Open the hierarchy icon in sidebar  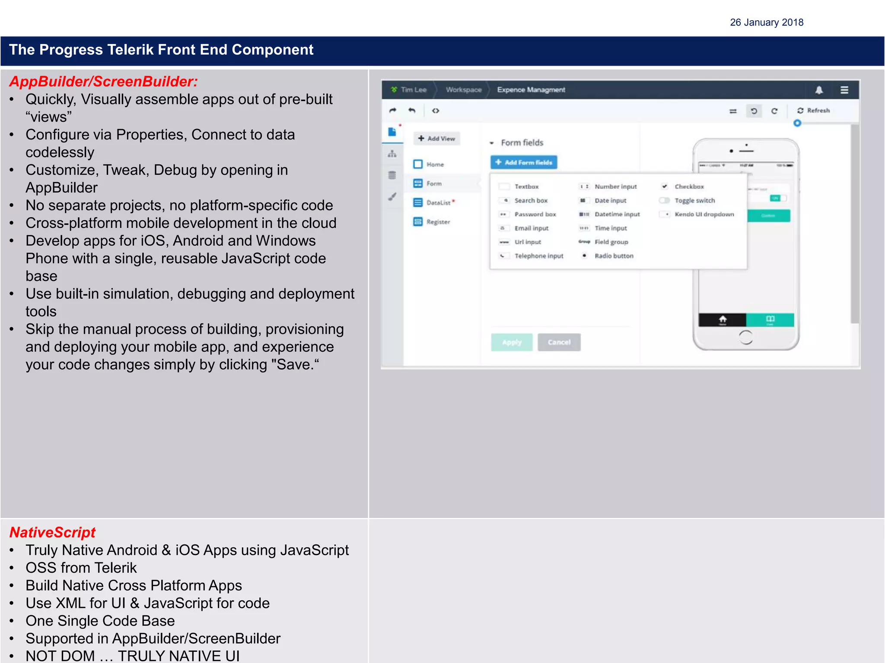click(x=392, y=154)
